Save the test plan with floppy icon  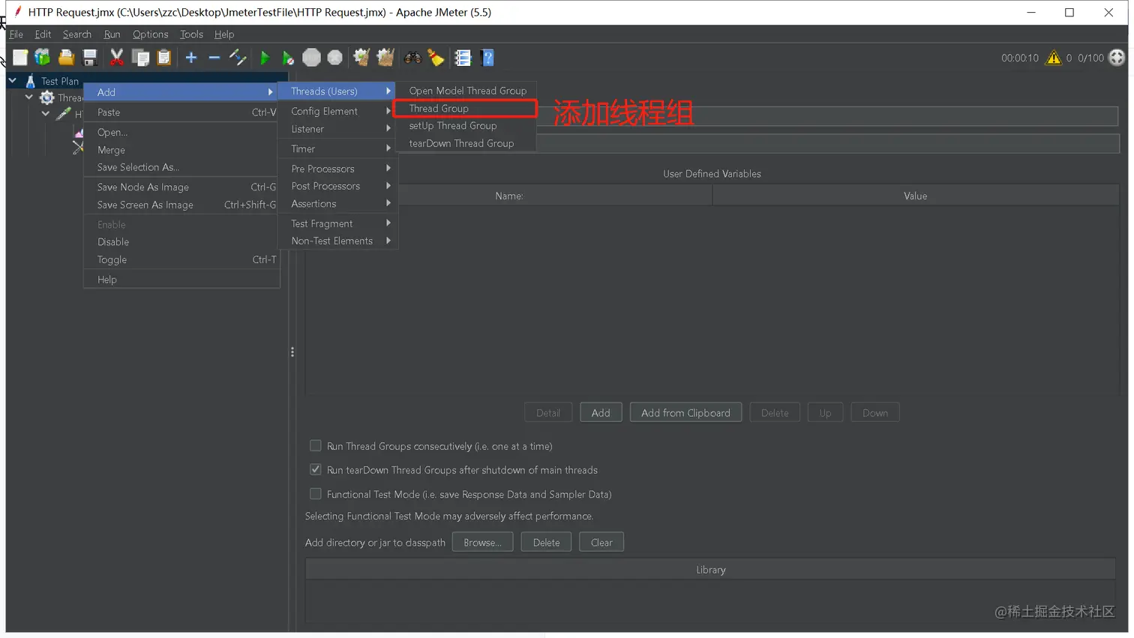pyautogui.click(x=90, y=58)
